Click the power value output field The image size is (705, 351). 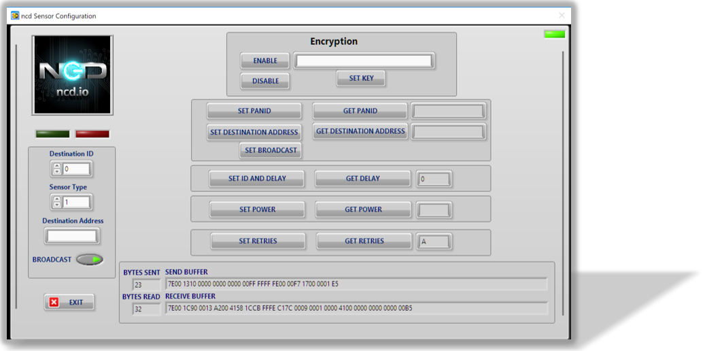point(434,210)
